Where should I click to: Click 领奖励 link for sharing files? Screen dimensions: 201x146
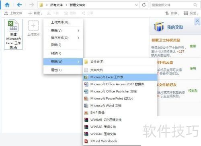[193, 91]
